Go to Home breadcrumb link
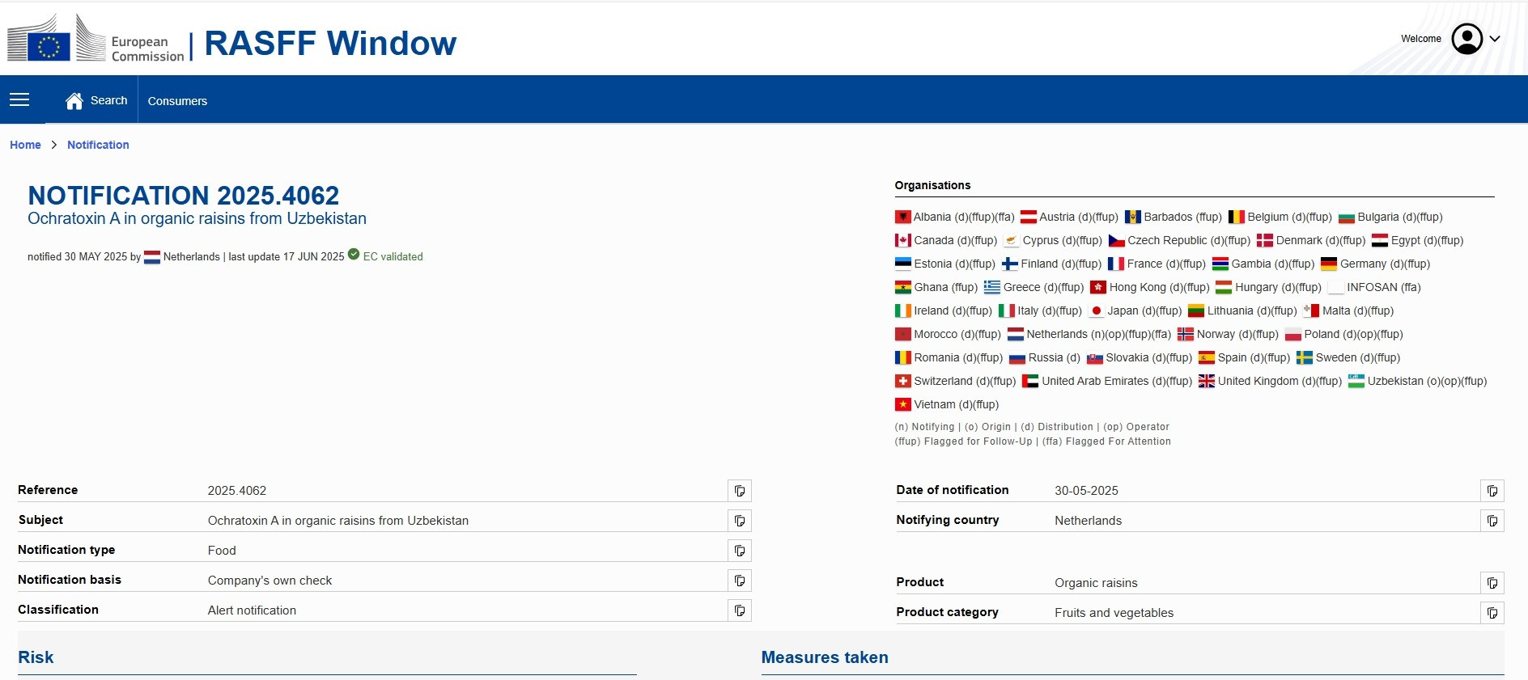This screenshot has width=1528, height=680. [25, 145]
